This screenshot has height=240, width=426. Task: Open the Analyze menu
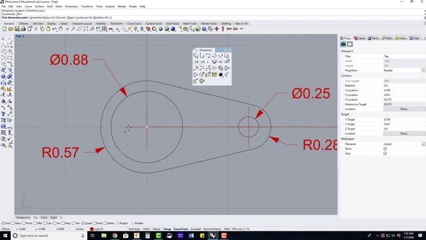coord(110,6)
